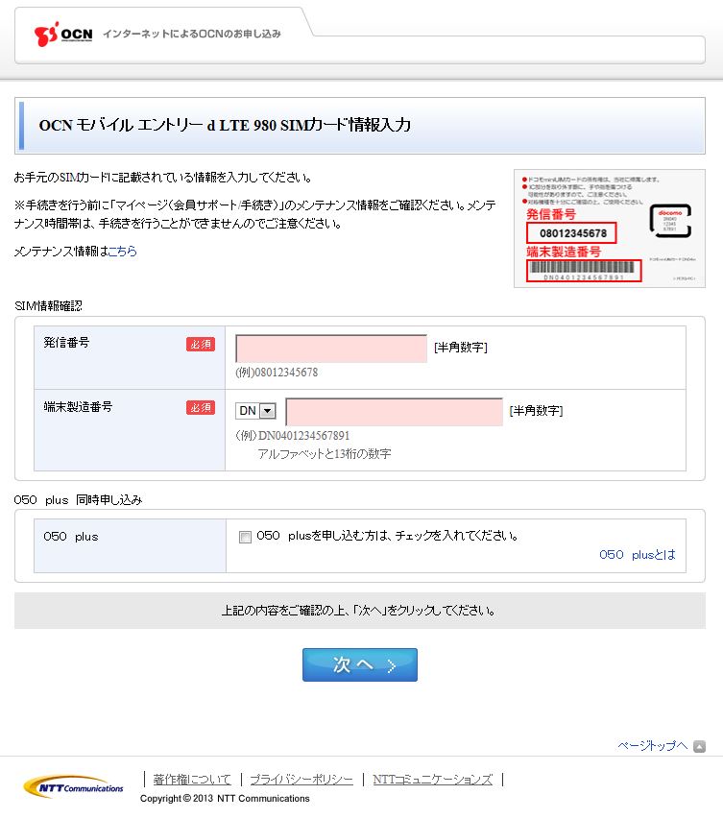723x819 pixels.
Task: Click the アルファベットと13桁の数字 hint
Action: pyautogui.click(x=325, y=454)
